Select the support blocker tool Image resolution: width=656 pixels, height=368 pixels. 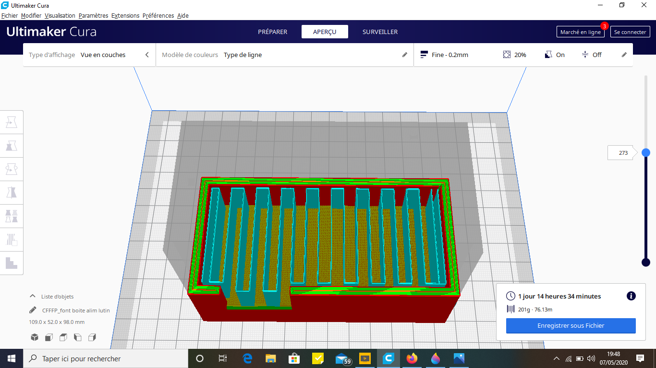12,239
